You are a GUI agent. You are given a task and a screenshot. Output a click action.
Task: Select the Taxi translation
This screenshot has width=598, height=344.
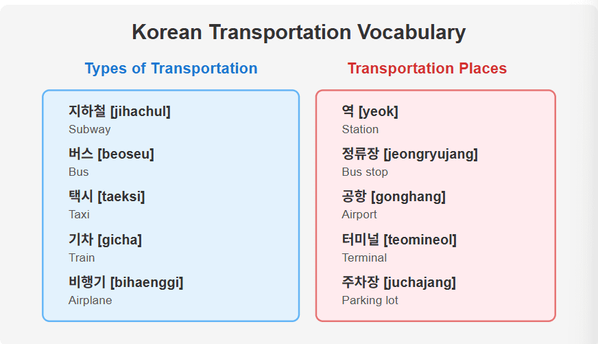pos(79,214)
